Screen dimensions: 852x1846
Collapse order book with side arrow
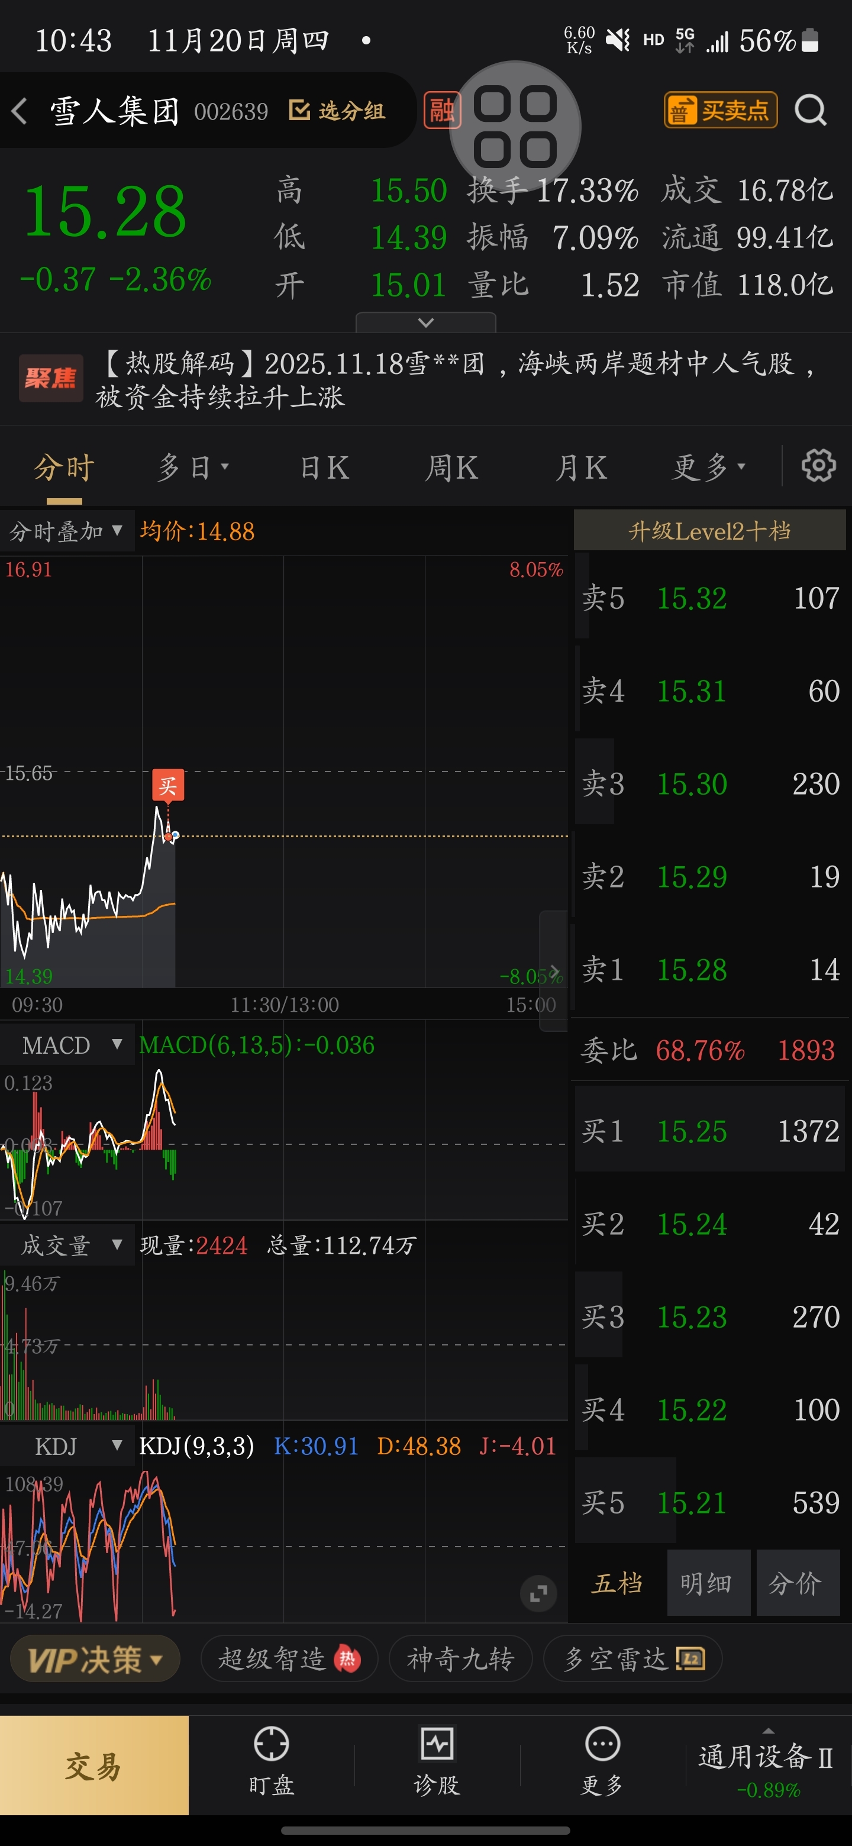(x=553, y=971)
